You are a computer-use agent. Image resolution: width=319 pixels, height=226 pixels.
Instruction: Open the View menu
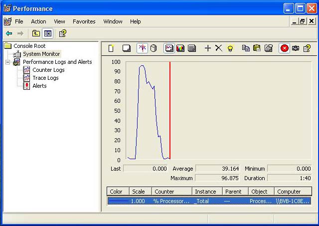[x=59, y=21]
